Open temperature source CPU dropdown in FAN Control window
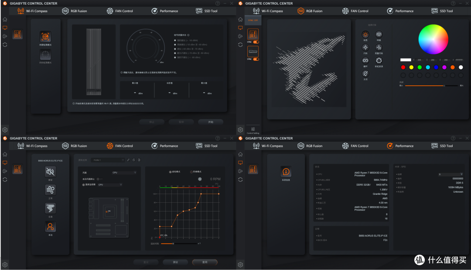 [110, 185]
